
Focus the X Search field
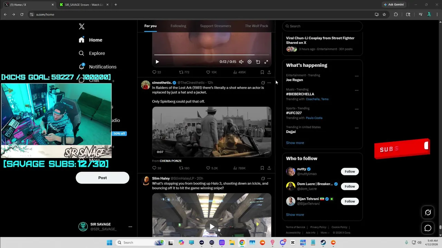[323, 26]
